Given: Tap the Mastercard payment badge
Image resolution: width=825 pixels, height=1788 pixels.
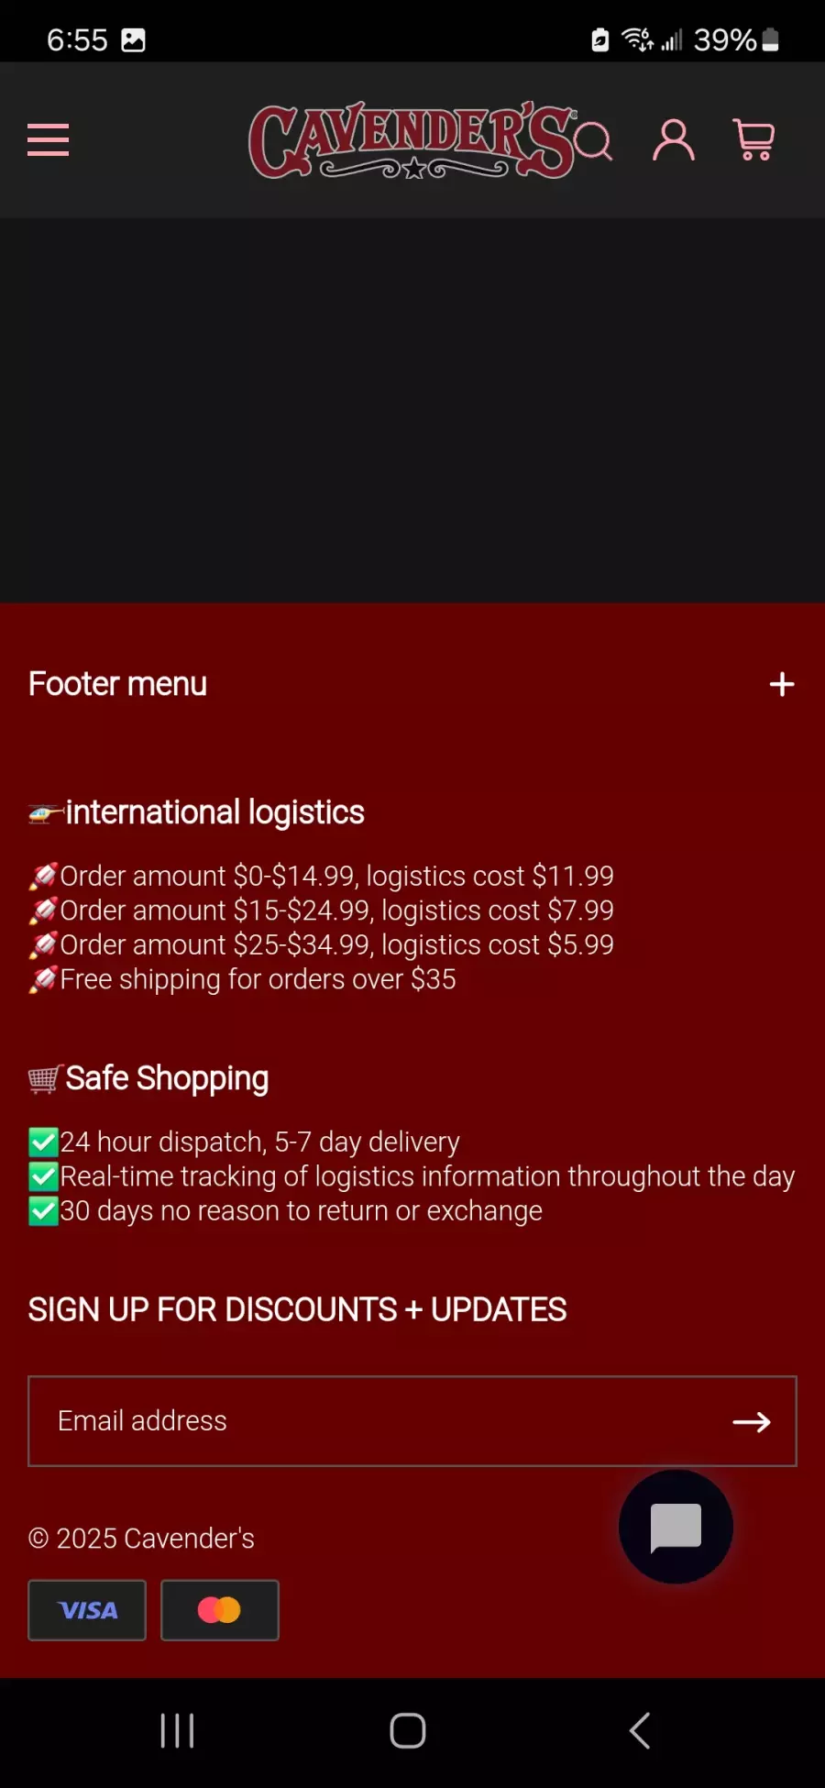Looking at the screenshot, I should click(220, 1610).
